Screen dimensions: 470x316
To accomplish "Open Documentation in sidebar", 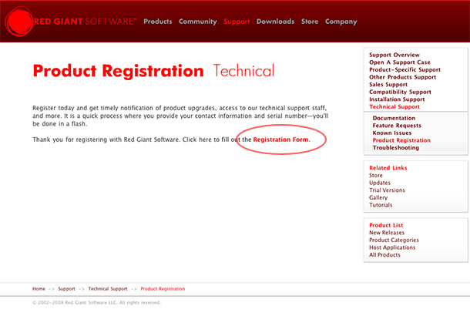I will click(x=394, y=118).
